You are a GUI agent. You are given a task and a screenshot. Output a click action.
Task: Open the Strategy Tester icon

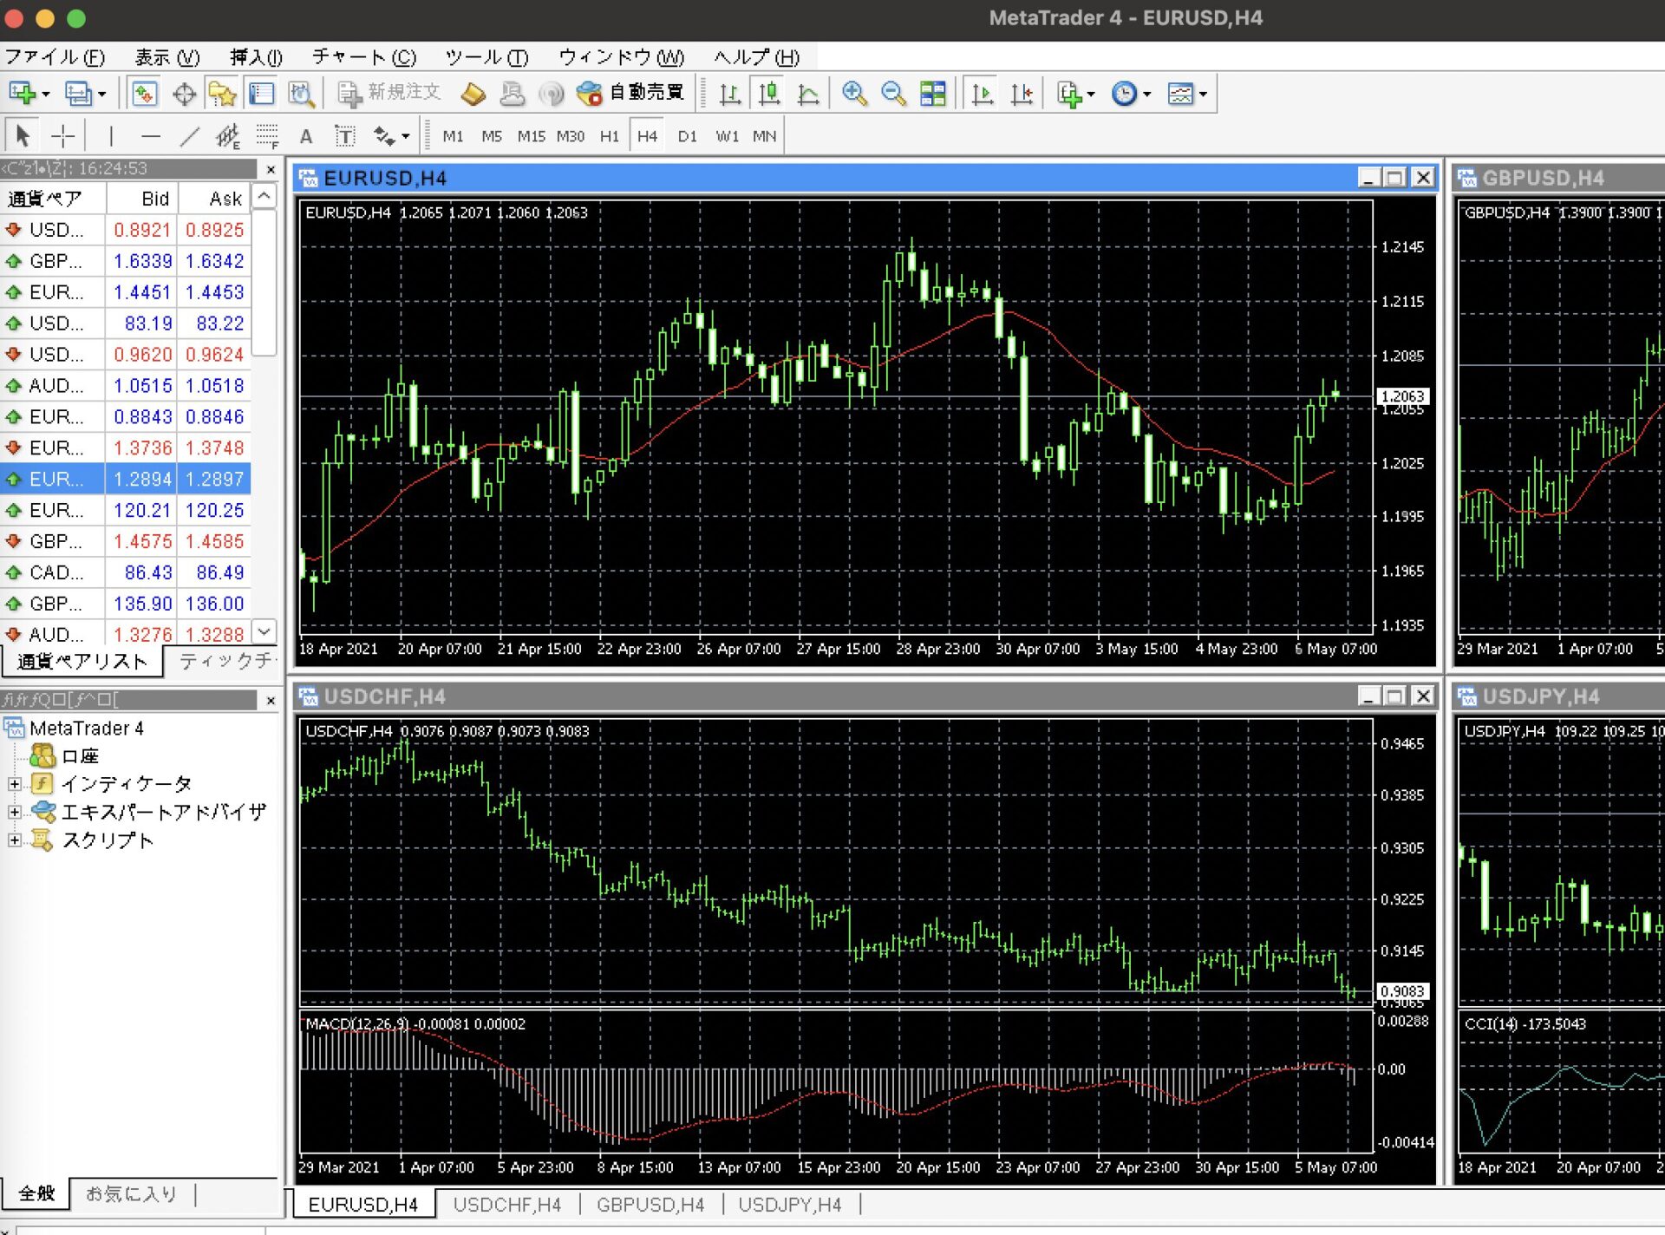[301, 94]
